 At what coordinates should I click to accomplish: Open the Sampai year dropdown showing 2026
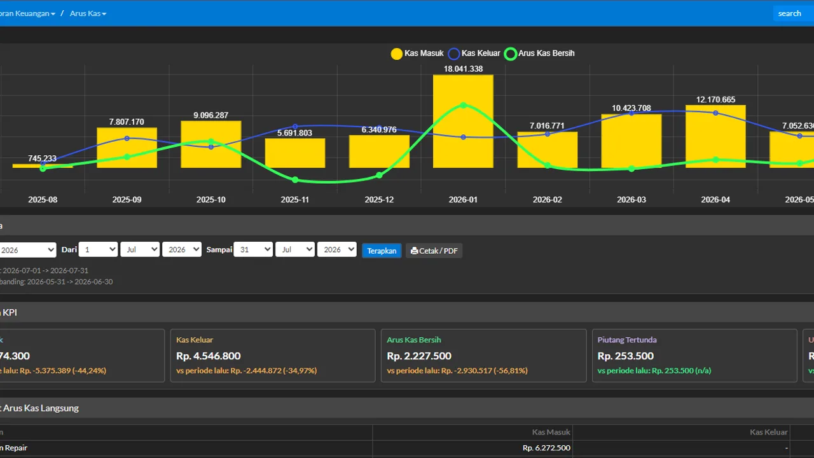[337, 250]
